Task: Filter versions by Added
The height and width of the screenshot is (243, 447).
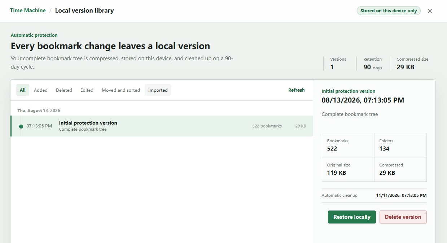Action: (x=41, y=90)
